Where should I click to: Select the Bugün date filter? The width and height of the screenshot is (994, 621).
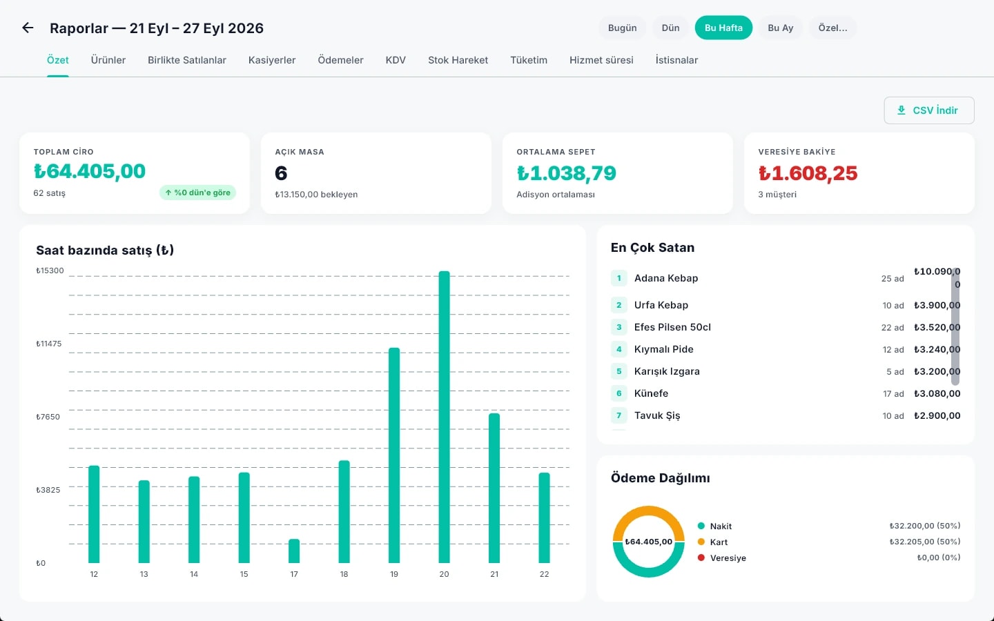coord(622,28)
